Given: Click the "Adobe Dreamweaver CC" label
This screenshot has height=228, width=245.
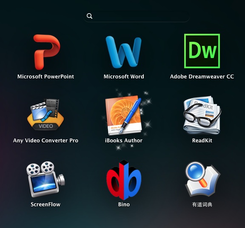Looking at the screenshot, I should [202, 77].
